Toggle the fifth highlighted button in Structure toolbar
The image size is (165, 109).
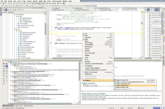(156, 10)
